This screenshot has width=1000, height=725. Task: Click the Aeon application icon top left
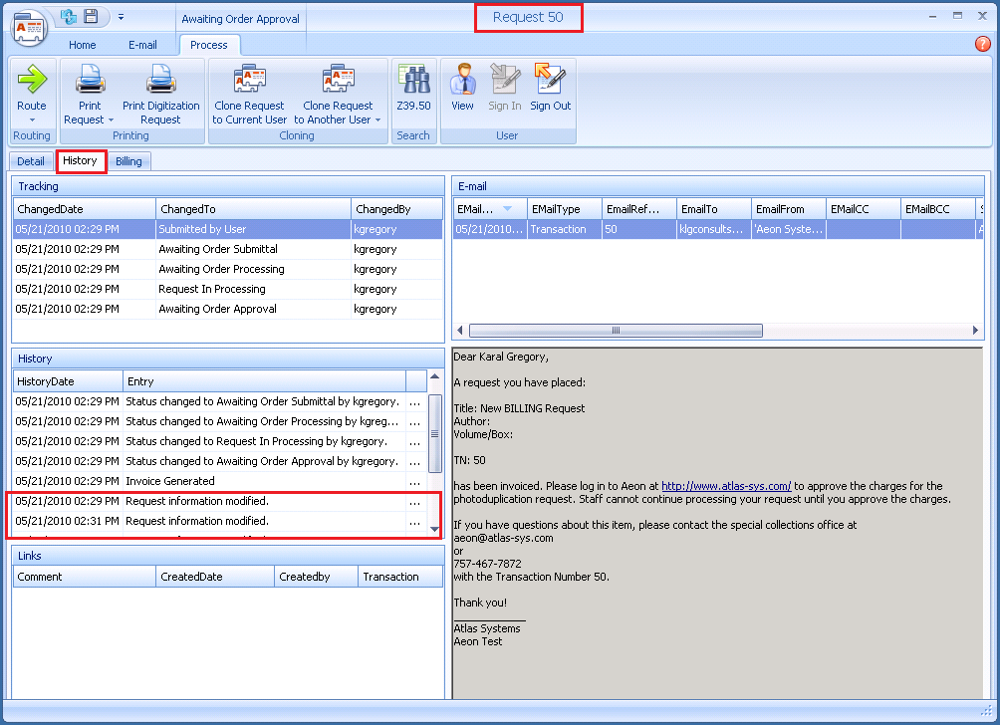point(28,27)
